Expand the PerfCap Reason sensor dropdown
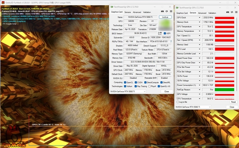The image size is (239, 148). [x=199, y=90]
